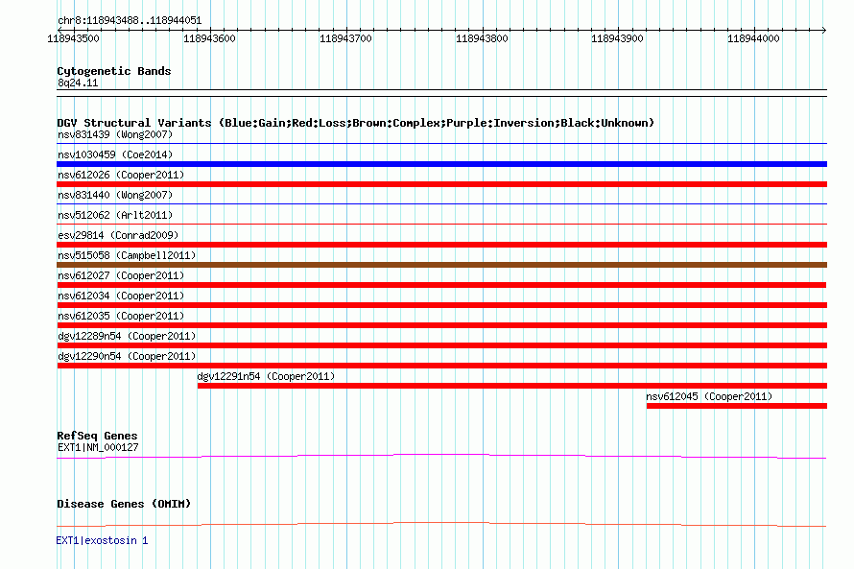The width and height of the screenshot is (854, 569).
Task: Click the right arrow on the ruler
Action: click(824, 30)
